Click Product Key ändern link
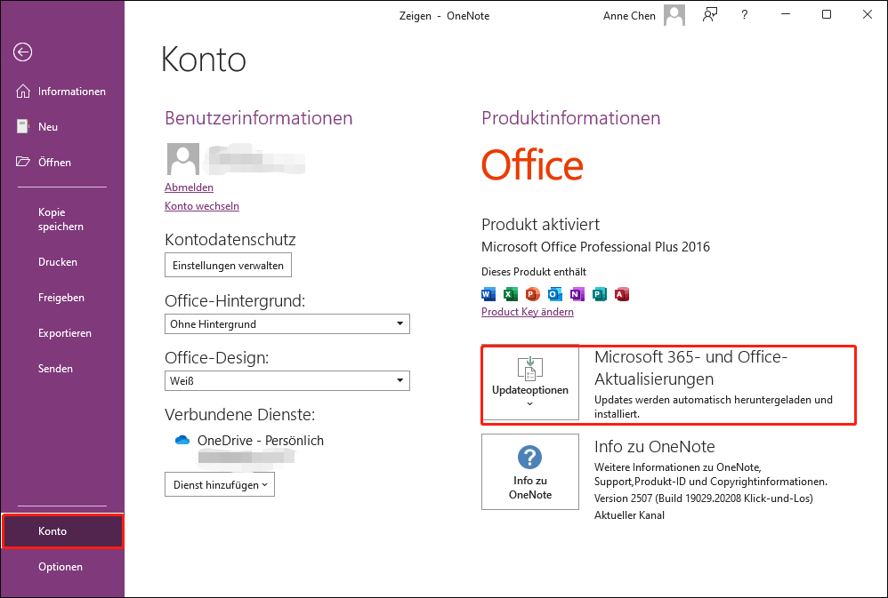The width and height of the screenshot is (888, 598). pyautogui.click(x=528, y=312)
